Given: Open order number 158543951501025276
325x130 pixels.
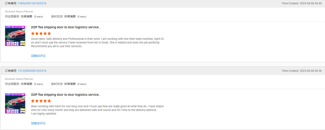Looking at the screenshot, I should coord(32,3).
